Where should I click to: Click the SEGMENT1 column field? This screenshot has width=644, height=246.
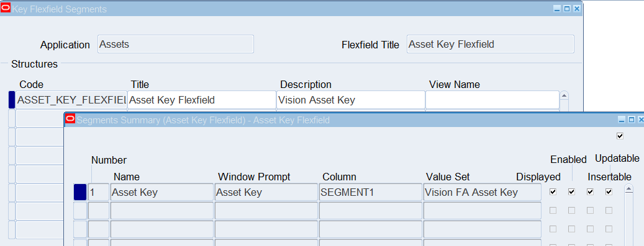pyautogui.click(x=371, y=192)
